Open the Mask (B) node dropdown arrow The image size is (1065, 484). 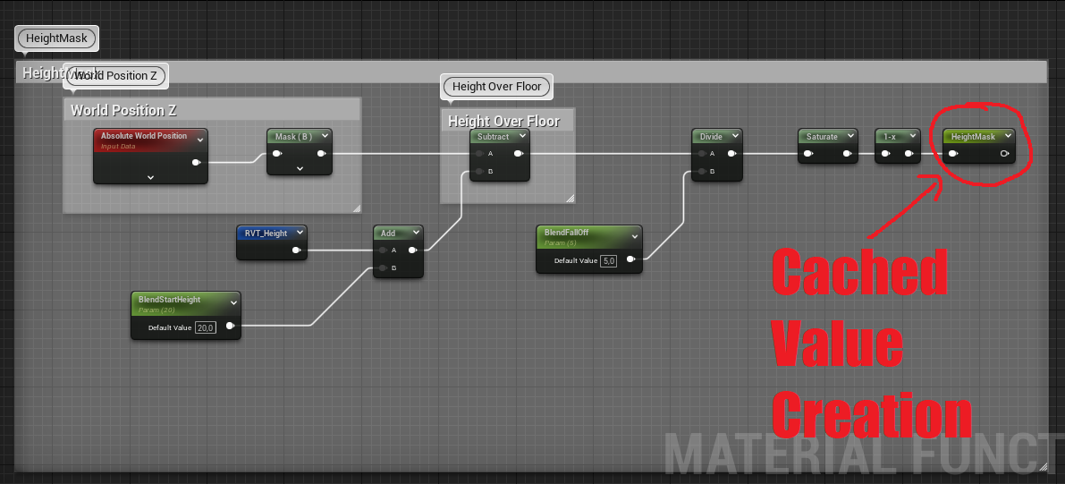click(324, 136)
